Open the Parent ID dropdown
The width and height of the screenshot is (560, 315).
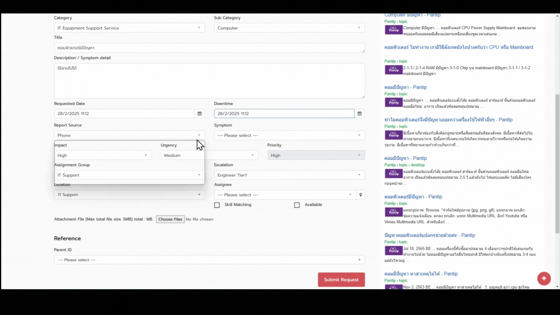(x=209, y=260)
